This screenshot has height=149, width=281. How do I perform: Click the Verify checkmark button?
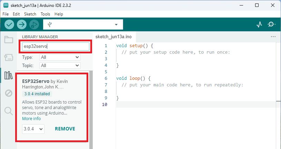(x=9, y=24)
